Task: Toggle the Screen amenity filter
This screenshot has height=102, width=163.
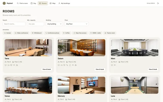Action: tap(8, 33)
